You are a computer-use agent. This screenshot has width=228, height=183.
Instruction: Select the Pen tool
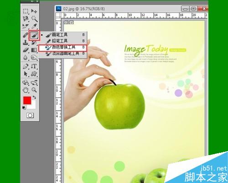pyautogui.click(x=26, y=66)
